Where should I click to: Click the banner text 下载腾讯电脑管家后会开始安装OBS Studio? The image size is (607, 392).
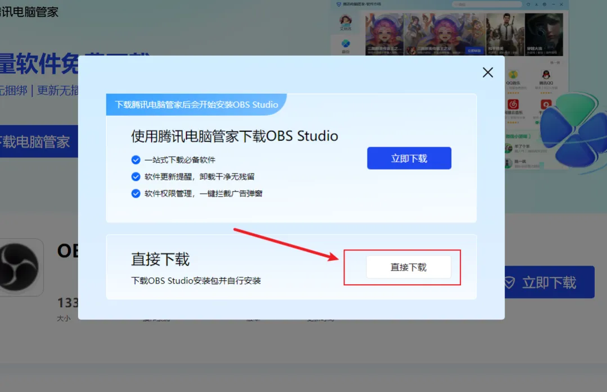tap(196, 104)
